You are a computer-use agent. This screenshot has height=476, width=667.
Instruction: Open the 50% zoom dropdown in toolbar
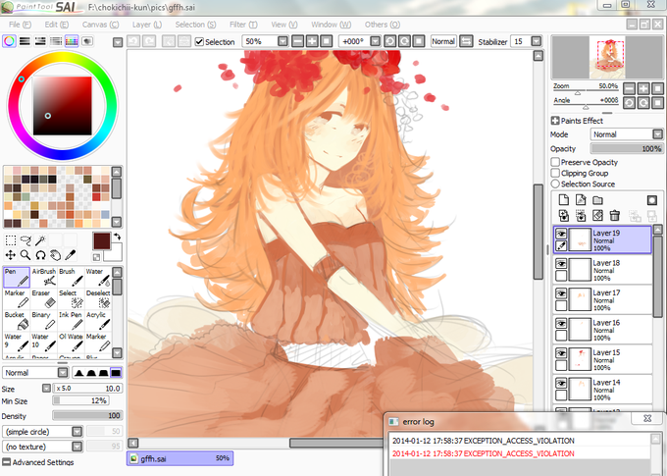pos(282,41)
